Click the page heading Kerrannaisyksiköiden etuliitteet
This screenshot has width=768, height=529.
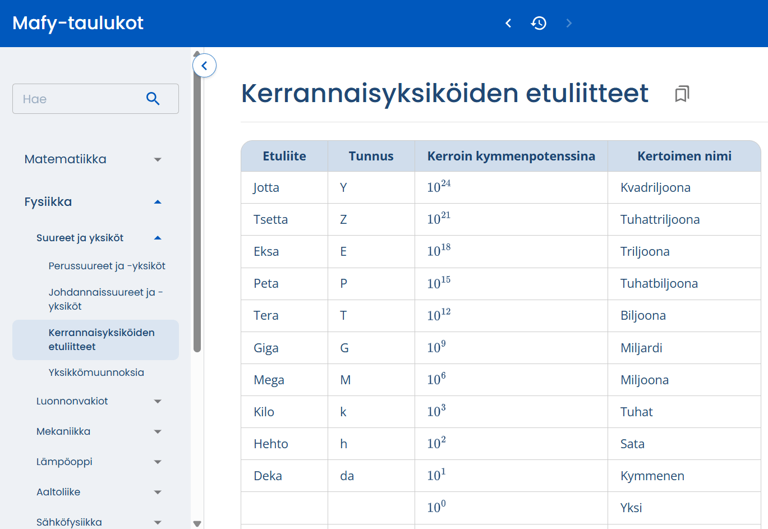[445, 94]
